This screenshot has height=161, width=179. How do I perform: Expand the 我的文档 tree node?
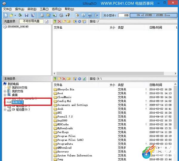tap(5, 91)
